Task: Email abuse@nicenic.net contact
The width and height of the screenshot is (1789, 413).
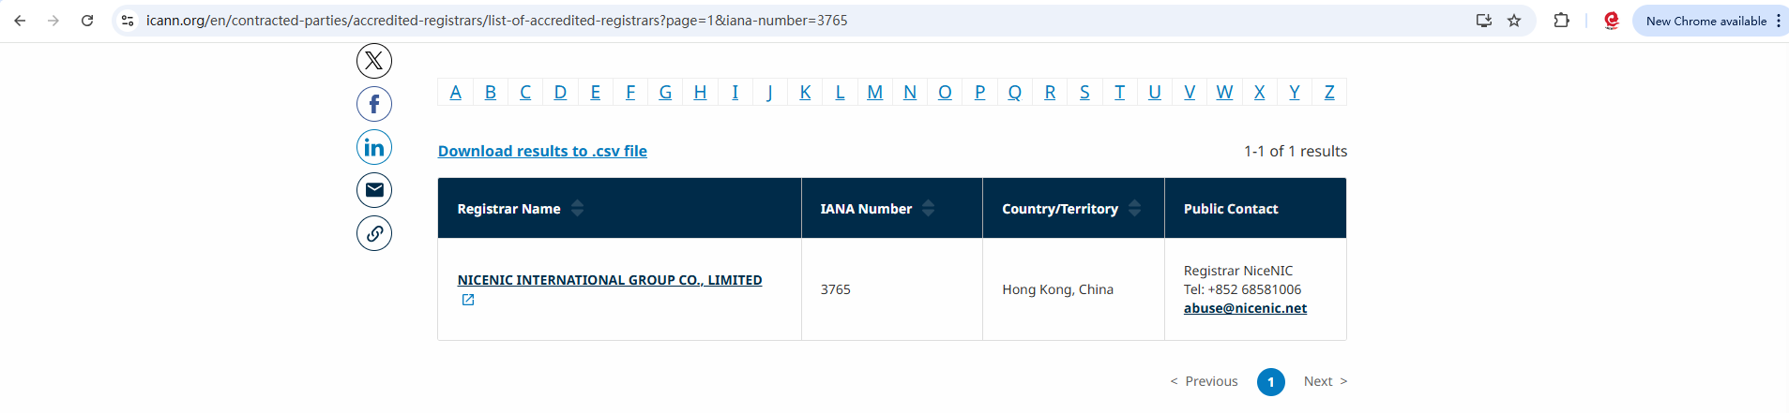Action: tap(1245, 308)
